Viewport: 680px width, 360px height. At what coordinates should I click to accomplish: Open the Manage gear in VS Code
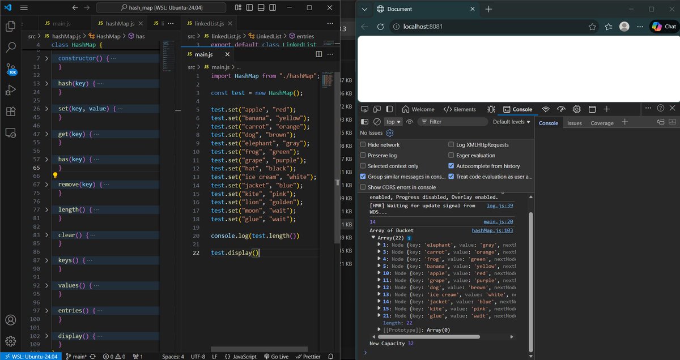point(10,341)
